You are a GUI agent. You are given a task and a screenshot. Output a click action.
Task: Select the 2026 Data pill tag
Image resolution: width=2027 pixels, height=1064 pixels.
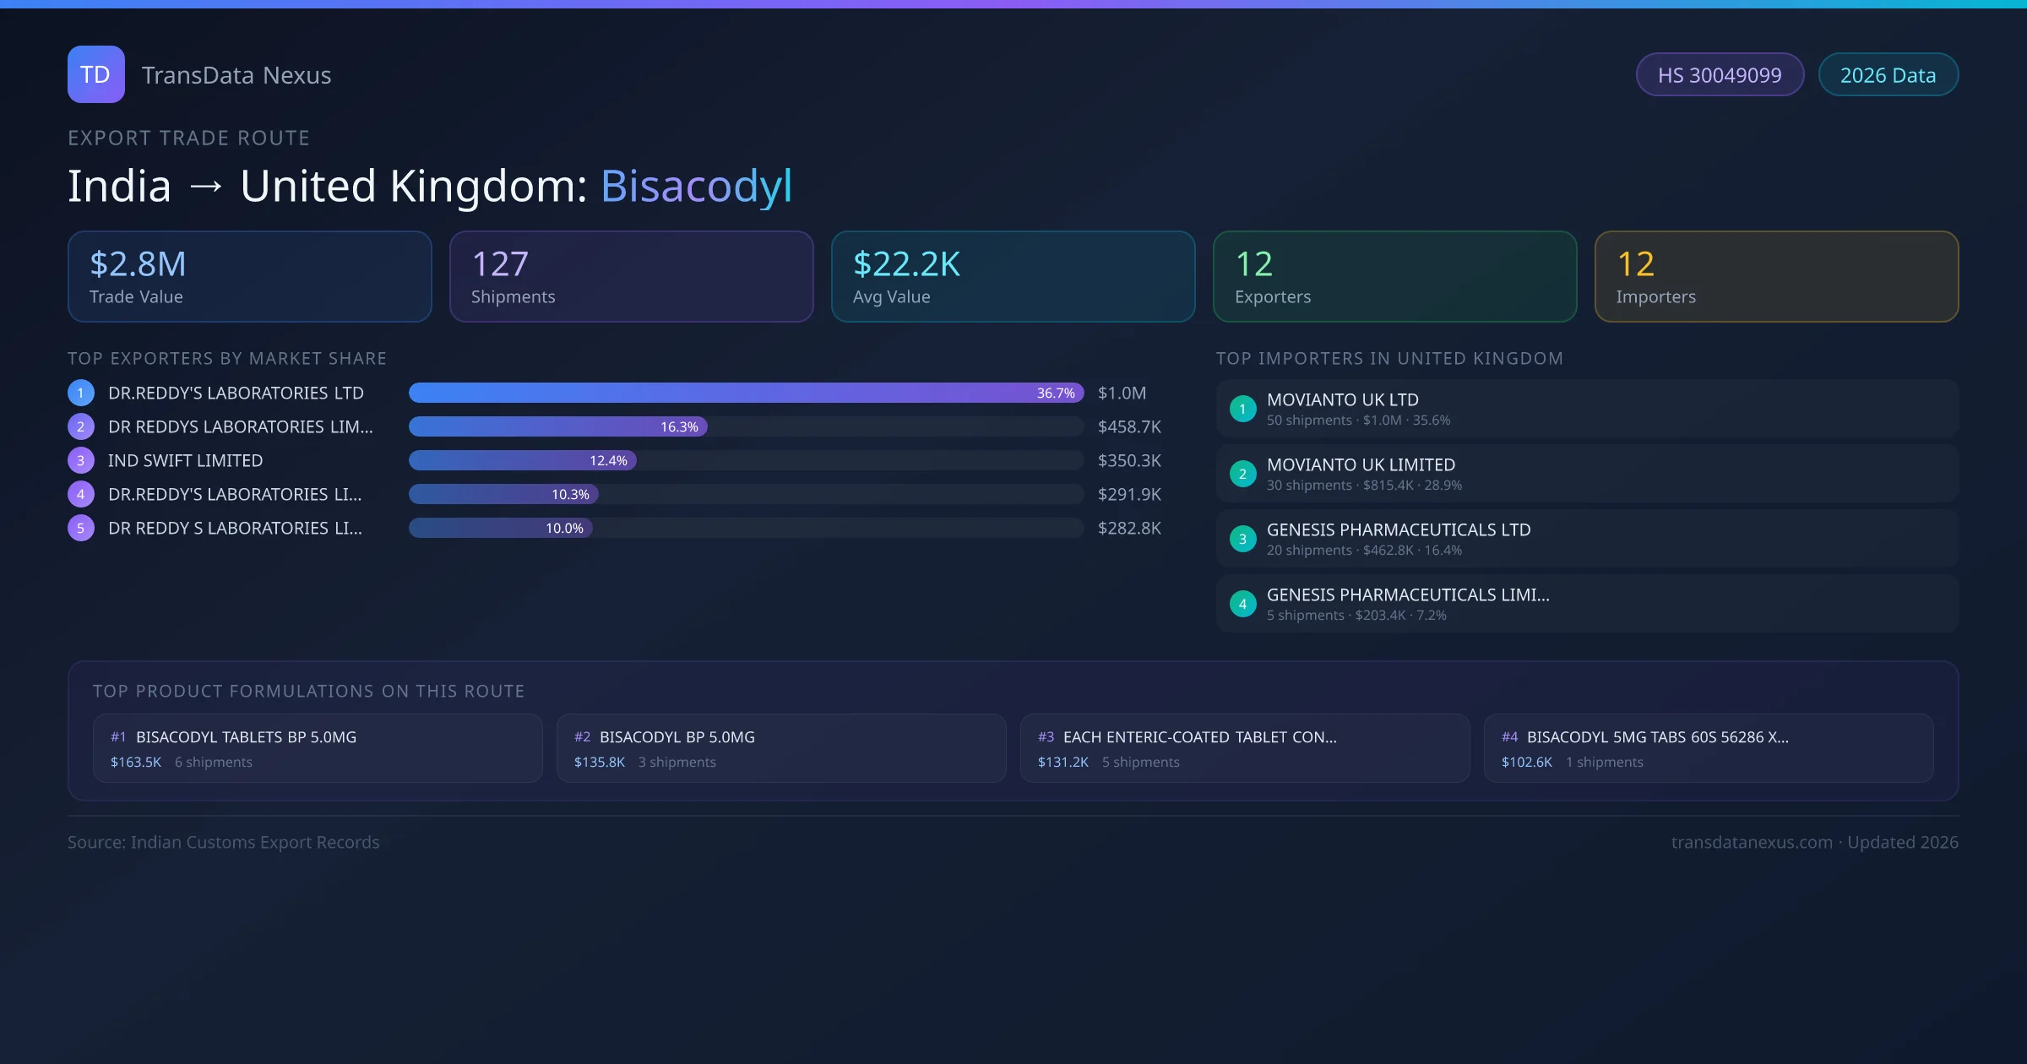pyautogui.click(x=1888, y=75)
